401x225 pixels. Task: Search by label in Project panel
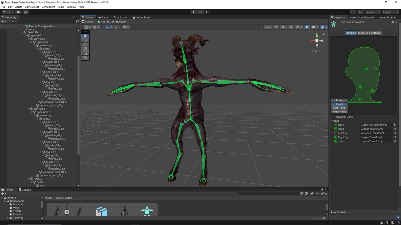312,193
